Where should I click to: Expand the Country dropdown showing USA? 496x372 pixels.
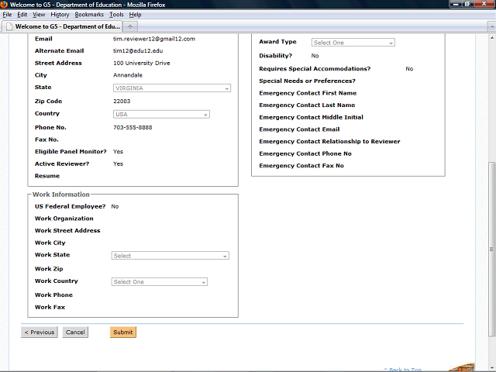click(x=160, y=114)
